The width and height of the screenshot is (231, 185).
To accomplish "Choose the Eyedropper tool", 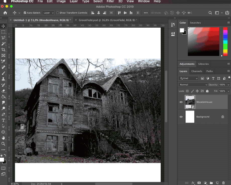I will coord(3,61).
